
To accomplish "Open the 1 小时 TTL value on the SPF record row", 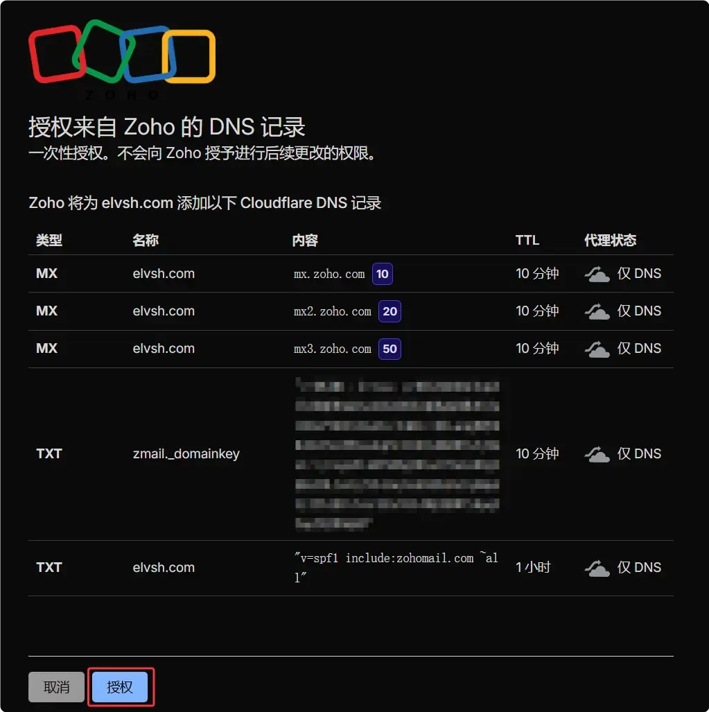I will (532, 567).
